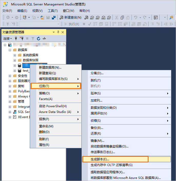
Task: Open the Window (窗口) menu
Action: pyautogui.click(x=68, y=11)
